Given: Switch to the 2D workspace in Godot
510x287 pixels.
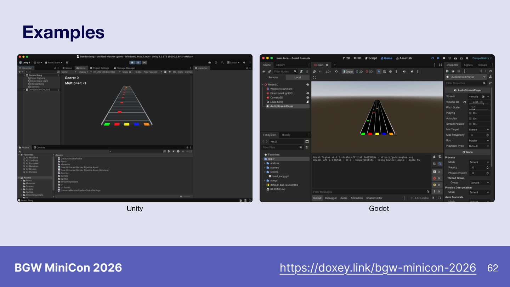Looking at the screenshot, I should [346, 58].
